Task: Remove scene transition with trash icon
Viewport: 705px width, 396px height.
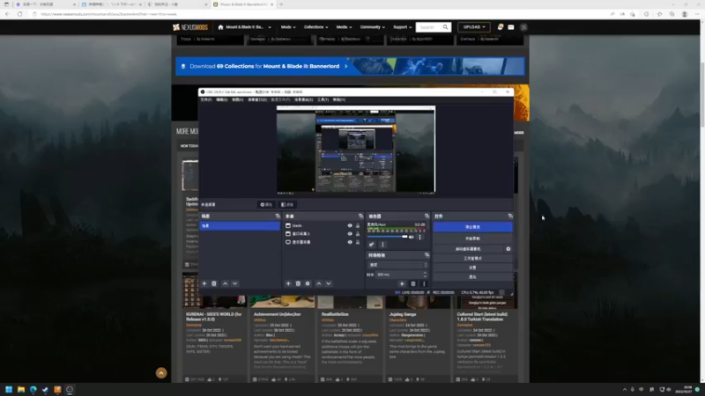Action: pyautogui.click(x=412, y=283)
